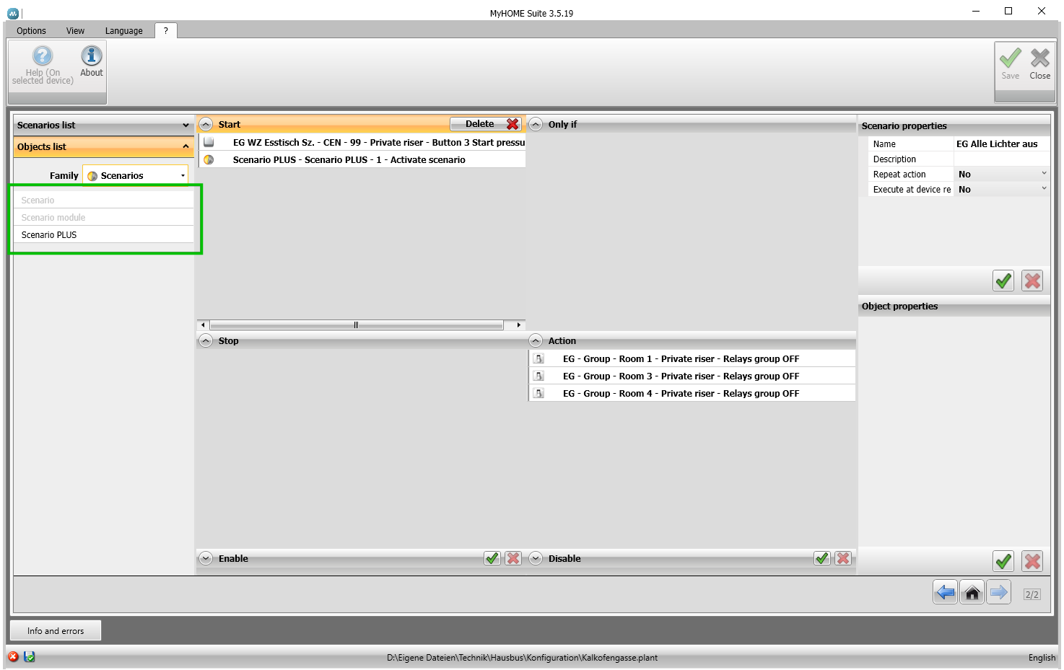Screen dimensions: 1064x670
Task: Click the save disk icon in status bar
Action: coord(30,656)
